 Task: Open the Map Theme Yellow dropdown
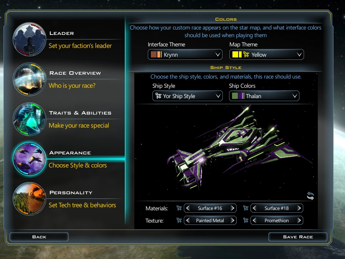click(267, 55)
